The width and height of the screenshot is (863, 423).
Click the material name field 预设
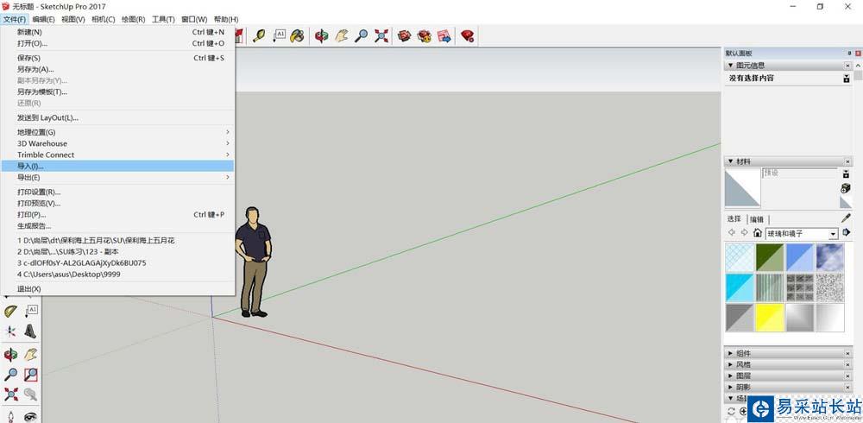tap(799, 173)
